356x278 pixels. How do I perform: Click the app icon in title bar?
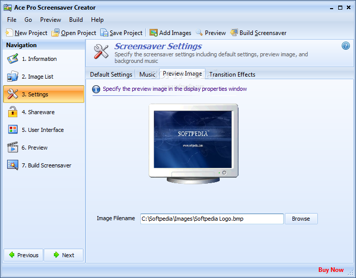point(8,8)
